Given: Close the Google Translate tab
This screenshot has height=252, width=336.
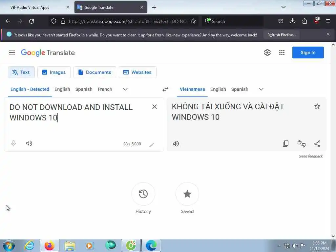Looking at the screenshot, I should (x=142, y=7).
